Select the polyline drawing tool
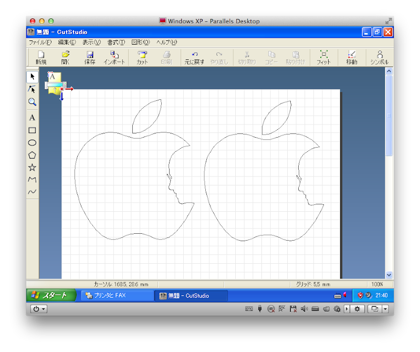Viewport: 420px width, 352px height. pos(32,179)
